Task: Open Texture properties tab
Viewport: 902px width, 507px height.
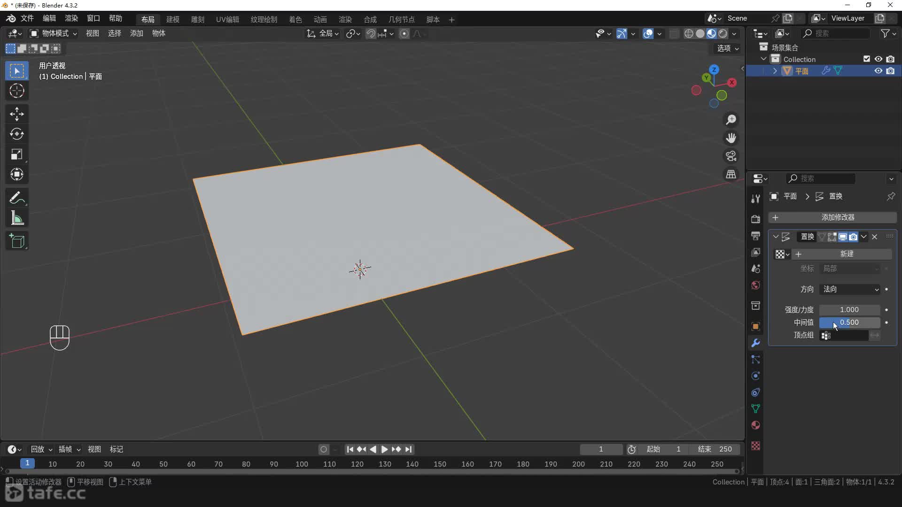Action: tap(755, 446)
